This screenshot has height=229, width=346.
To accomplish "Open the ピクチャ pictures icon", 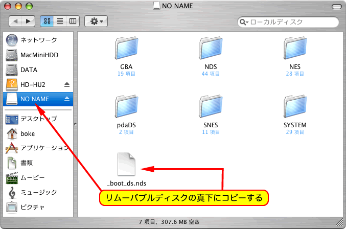I will (x=12, y=208).
